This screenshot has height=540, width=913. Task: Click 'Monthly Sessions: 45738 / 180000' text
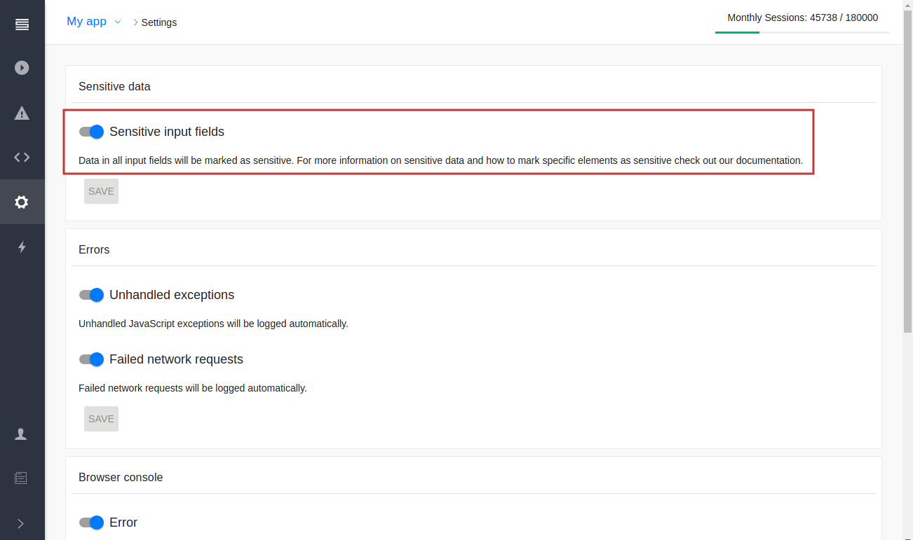pos(802,18)
